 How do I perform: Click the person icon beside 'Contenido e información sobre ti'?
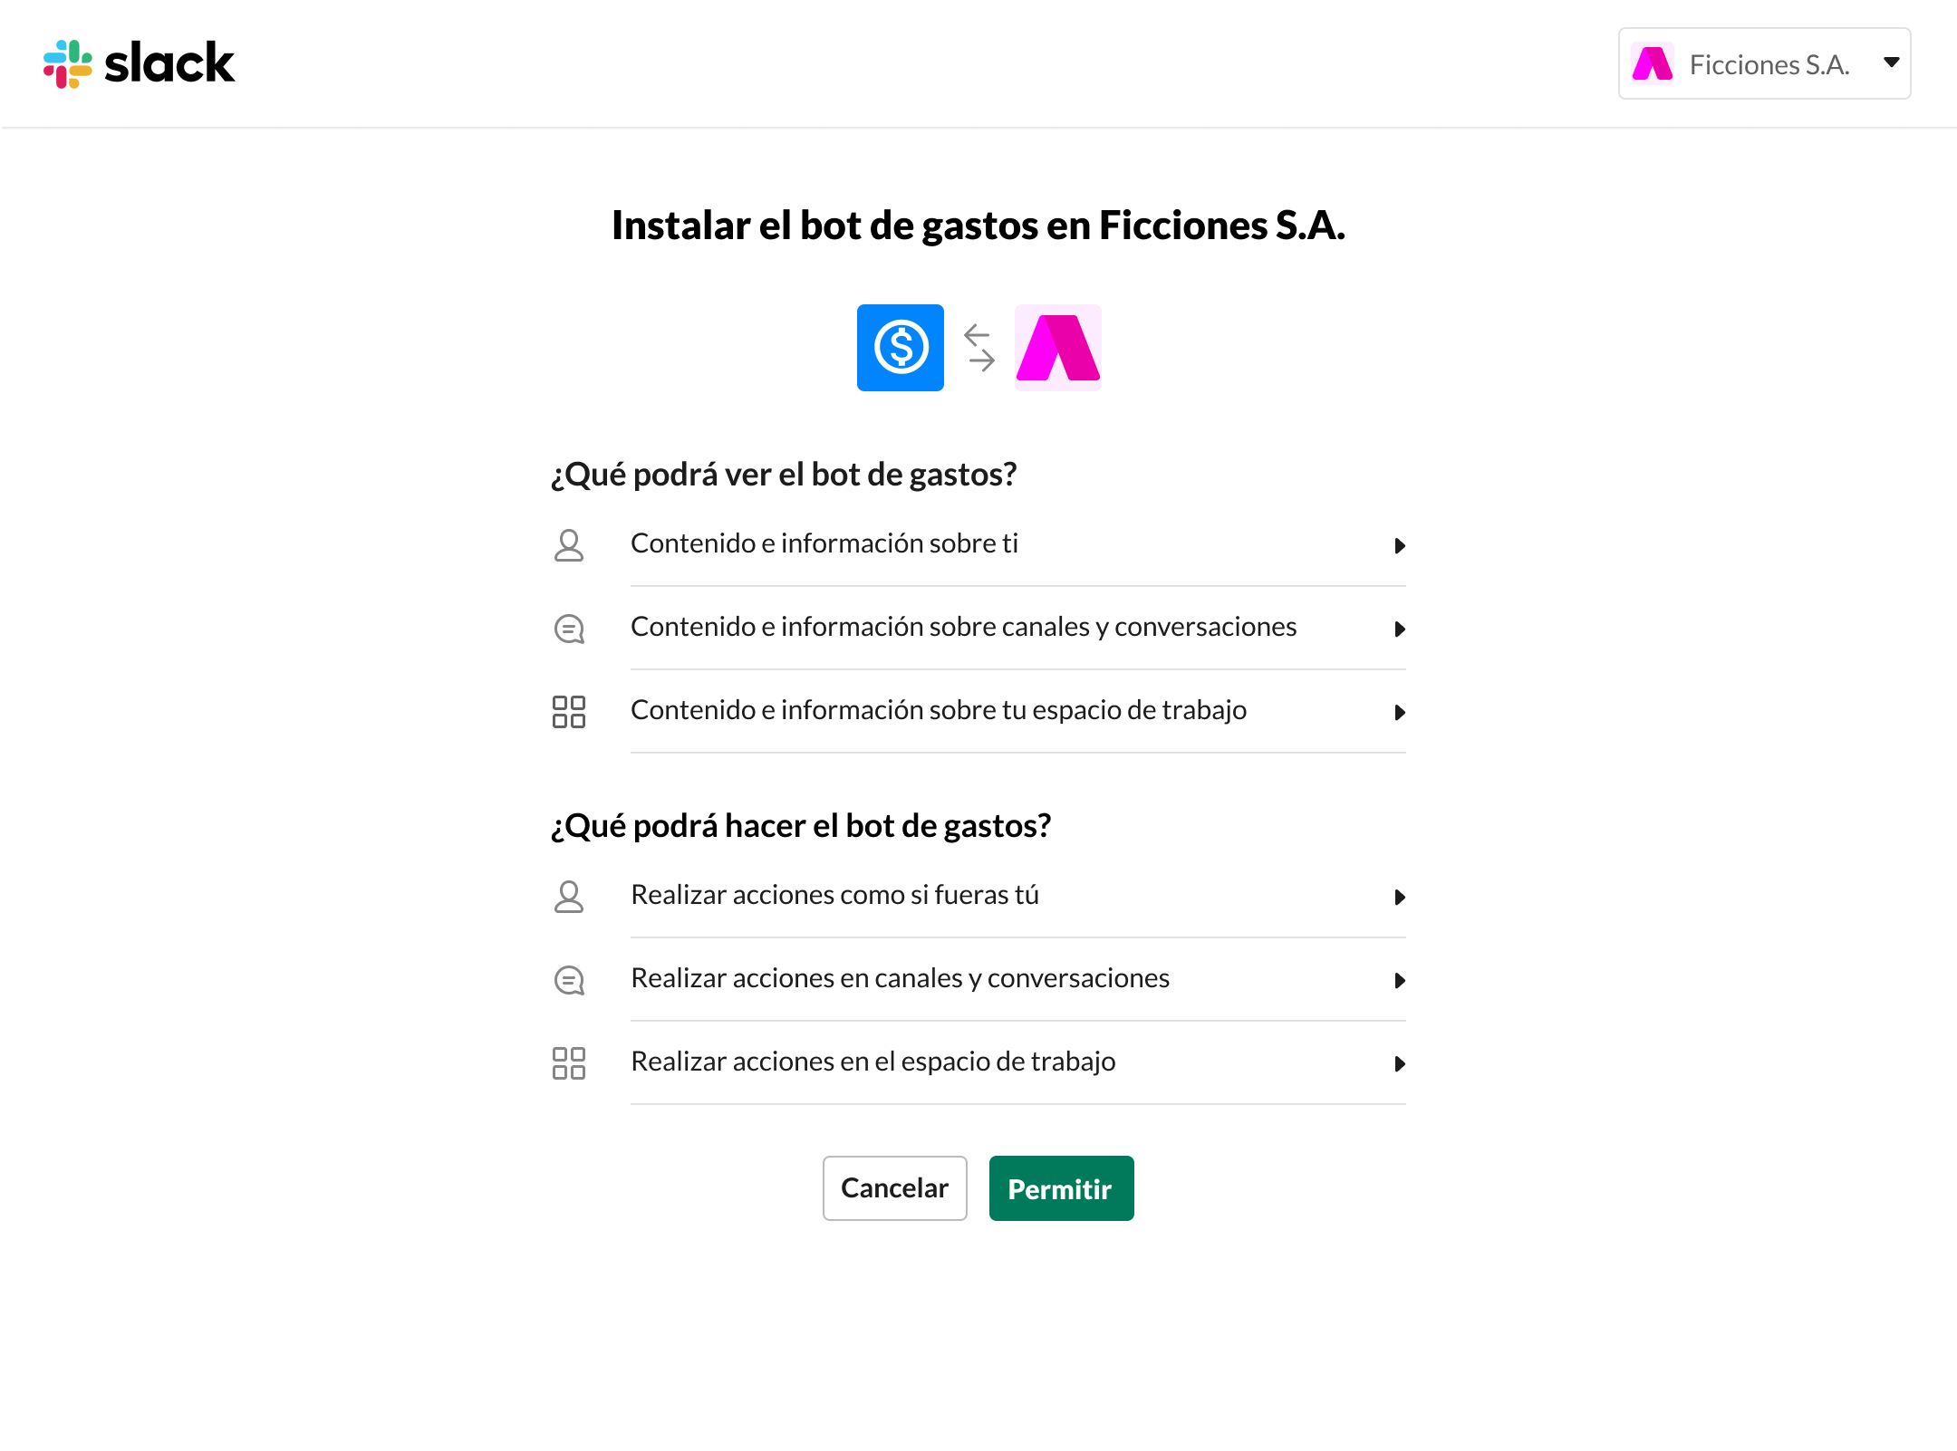point(569,545)
